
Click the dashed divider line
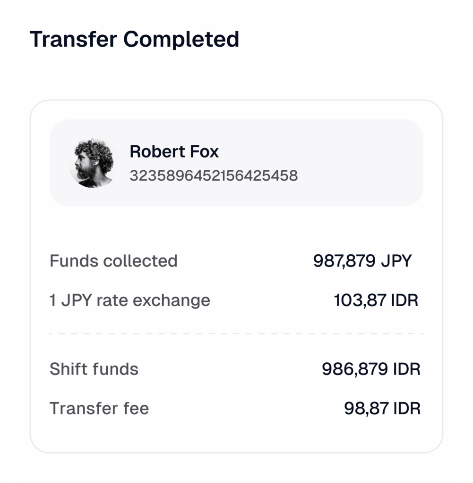tap(236, 333)
